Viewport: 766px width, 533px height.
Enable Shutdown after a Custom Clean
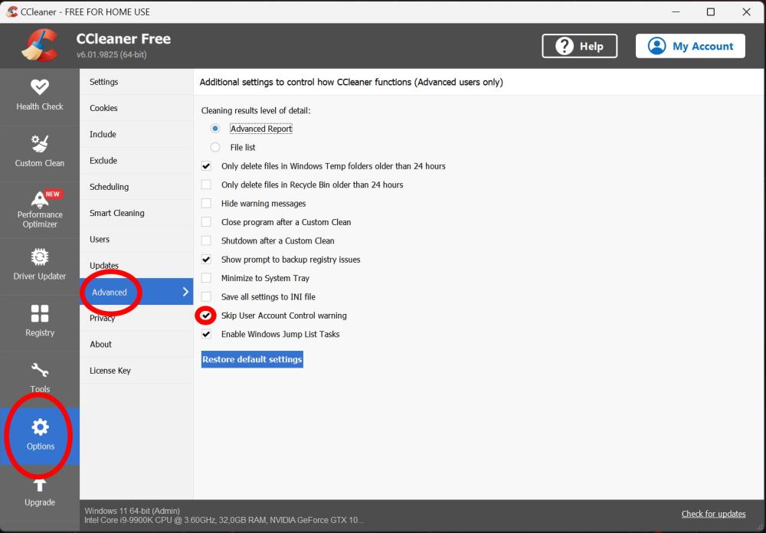(206, 240)
